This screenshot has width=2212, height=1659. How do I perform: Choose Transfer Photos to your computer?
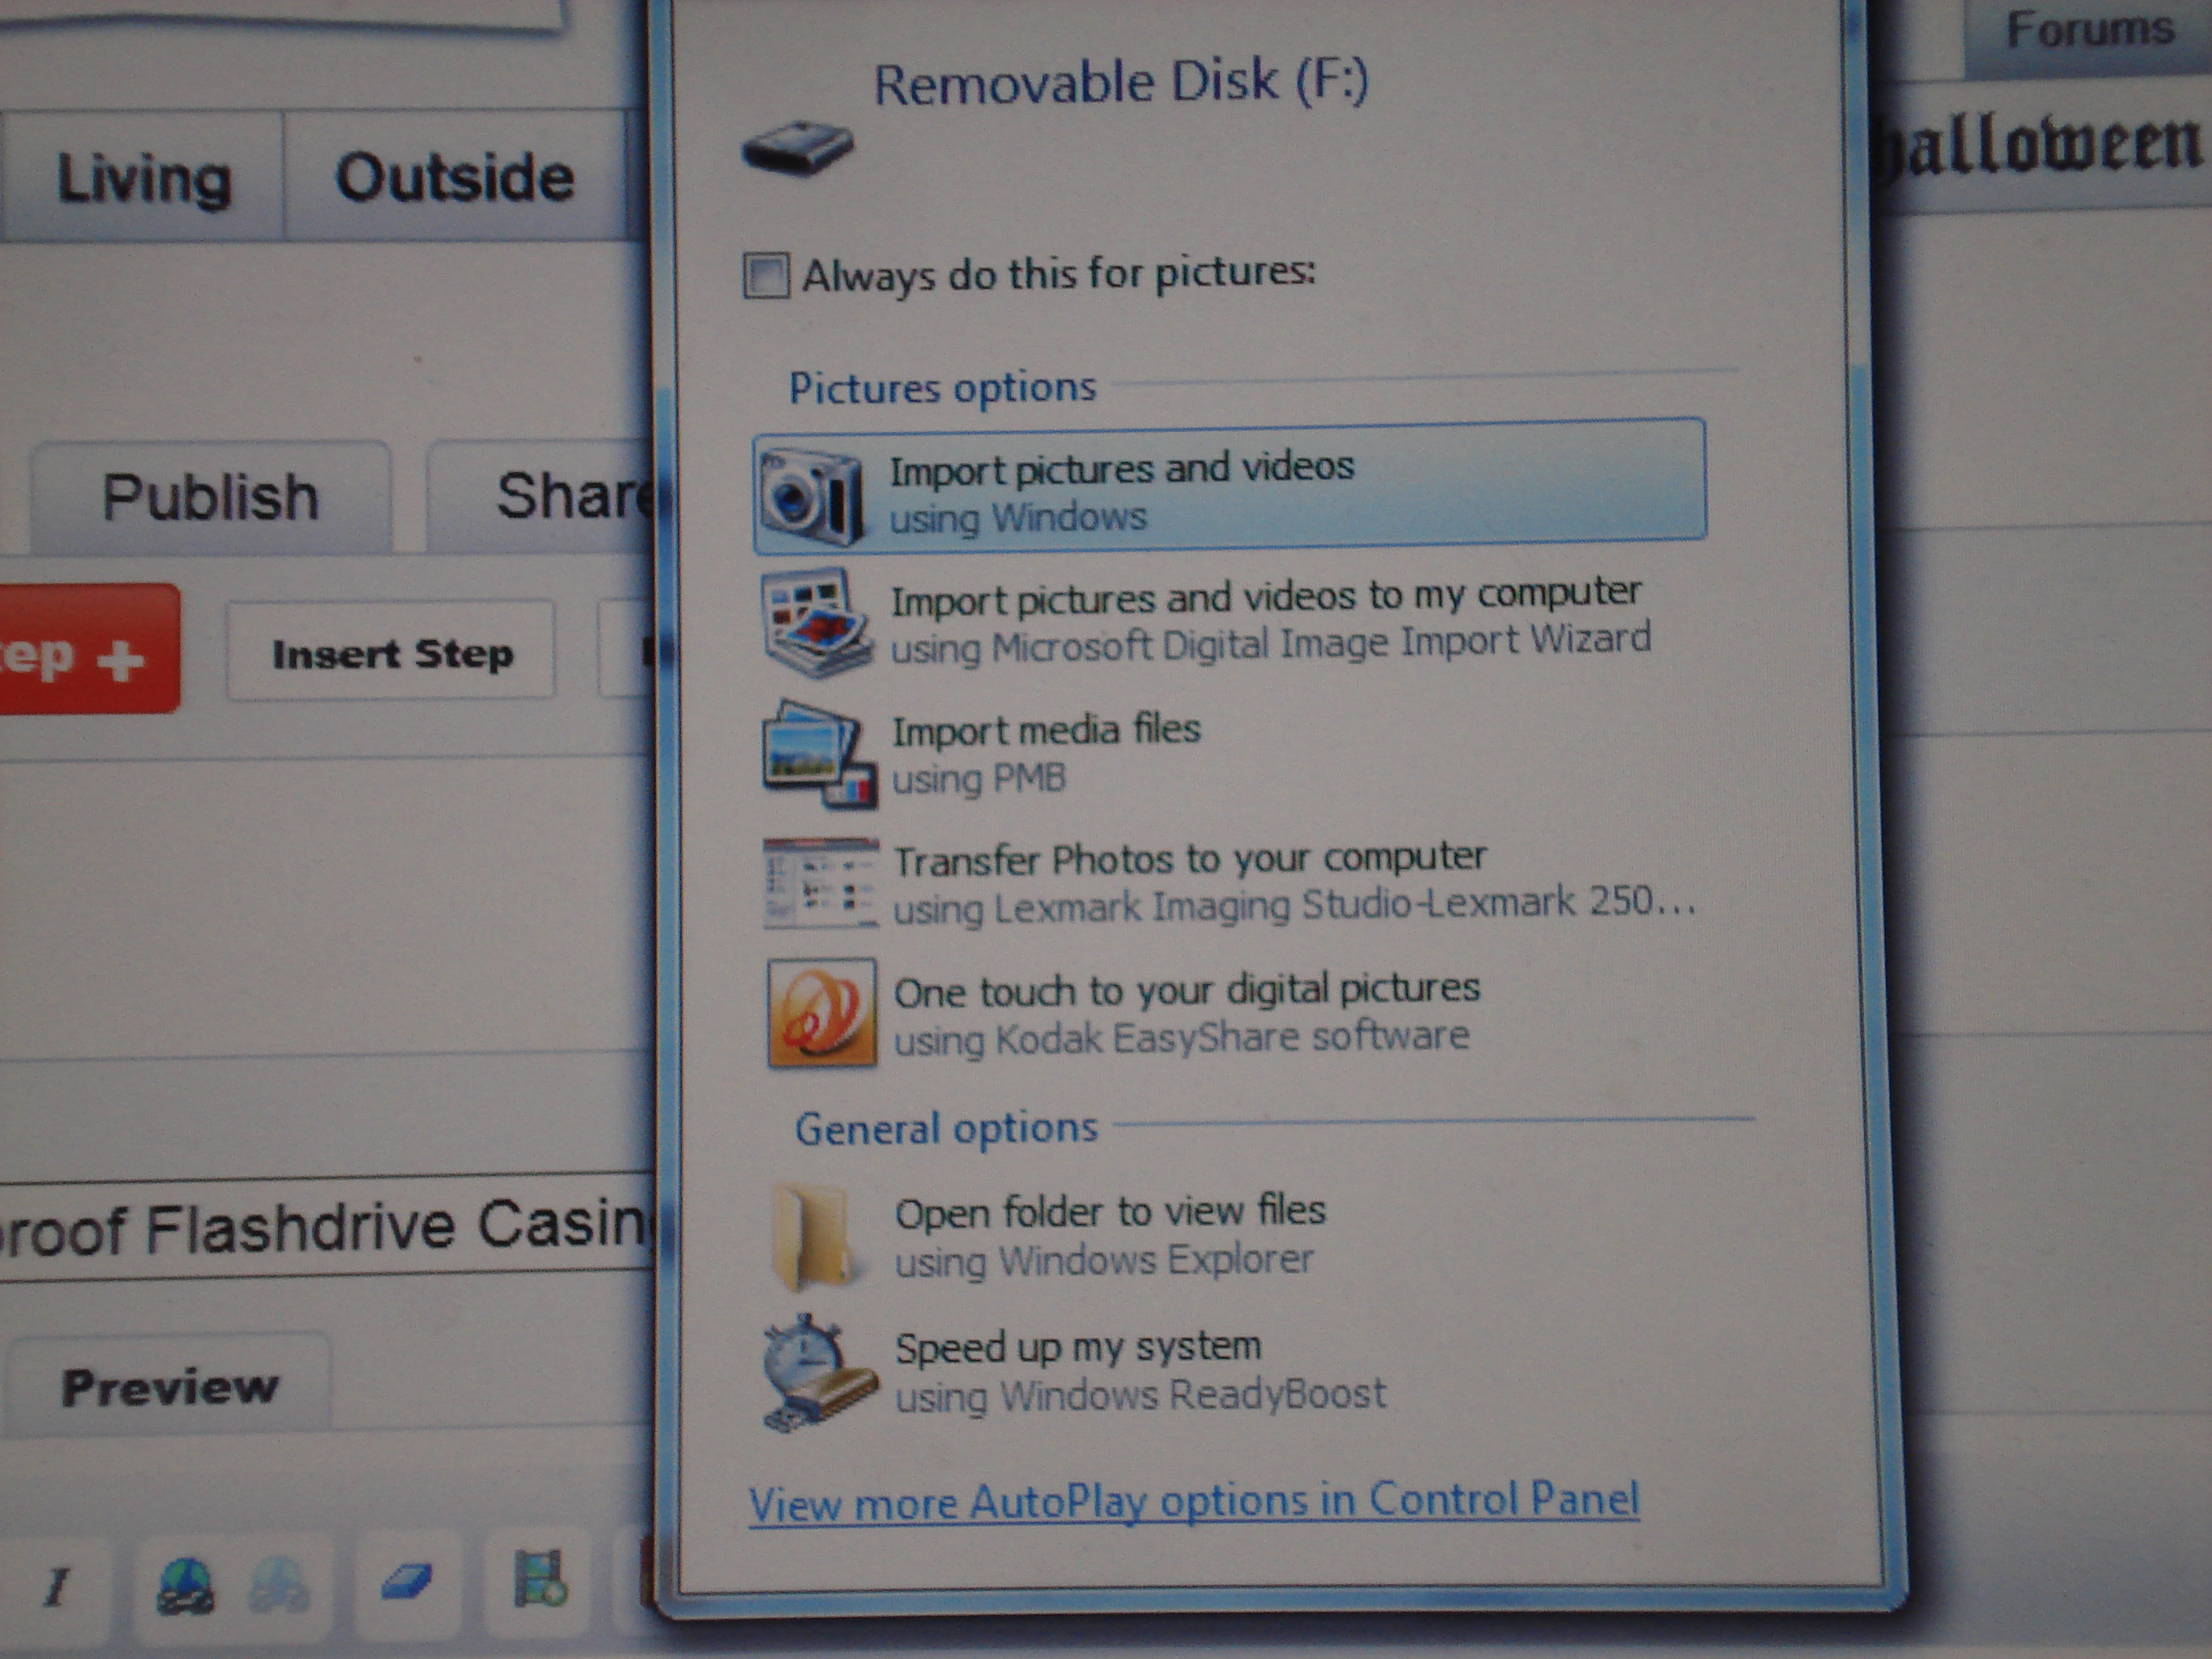coord(1230,884)
